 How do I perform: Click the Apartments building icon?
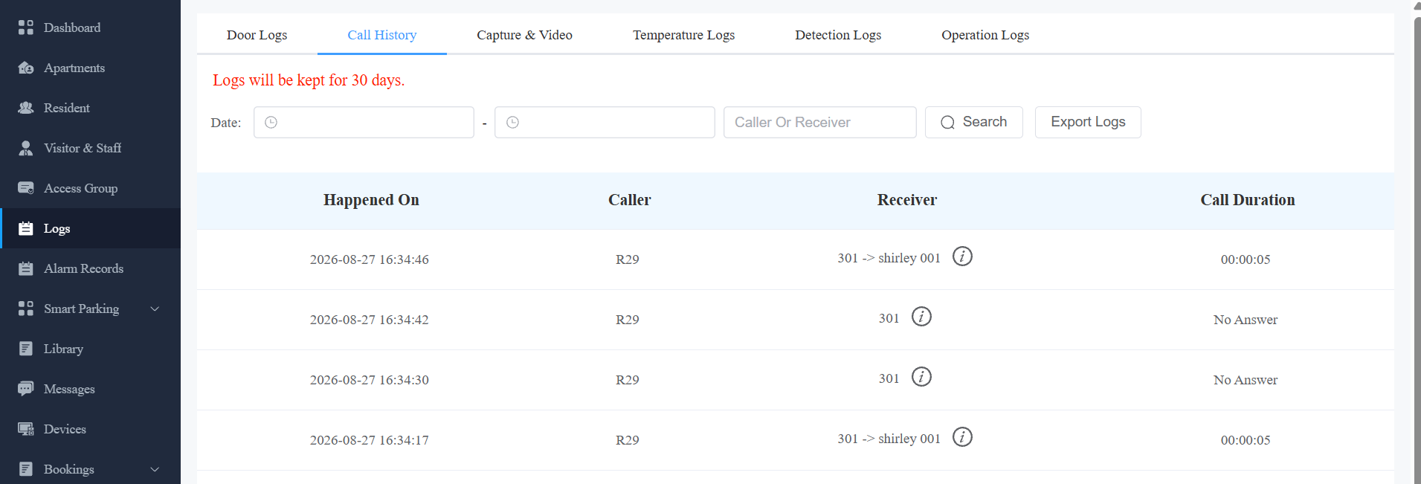[26, 68]
